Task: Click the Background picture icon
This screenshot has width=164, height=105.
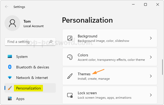Action: click(70, 38)
